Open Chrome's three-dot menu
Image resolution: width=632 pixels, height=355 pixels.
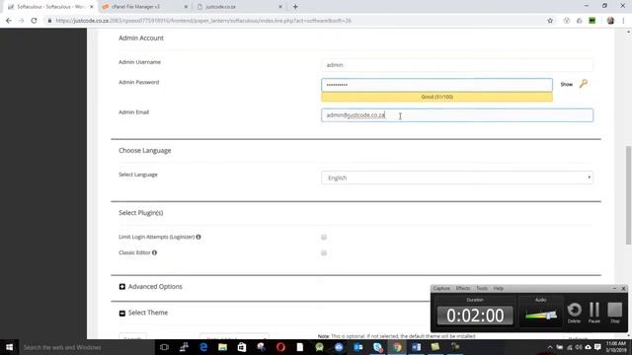623,21
